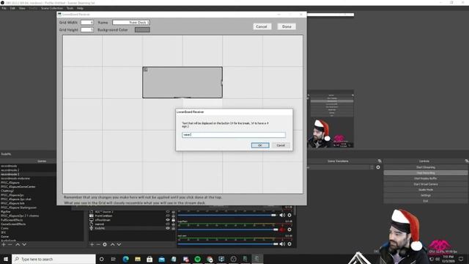
Task: Move source down in Sources list
Action: 119,244
